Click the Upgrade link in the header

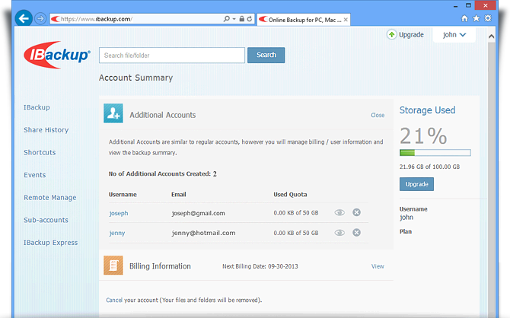tap(411, 35)
